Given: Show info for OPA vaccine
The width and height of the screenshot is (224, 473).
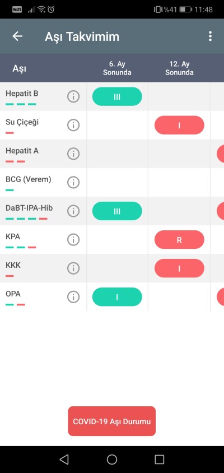Looking at the screenshot, I should pos(73,297).
